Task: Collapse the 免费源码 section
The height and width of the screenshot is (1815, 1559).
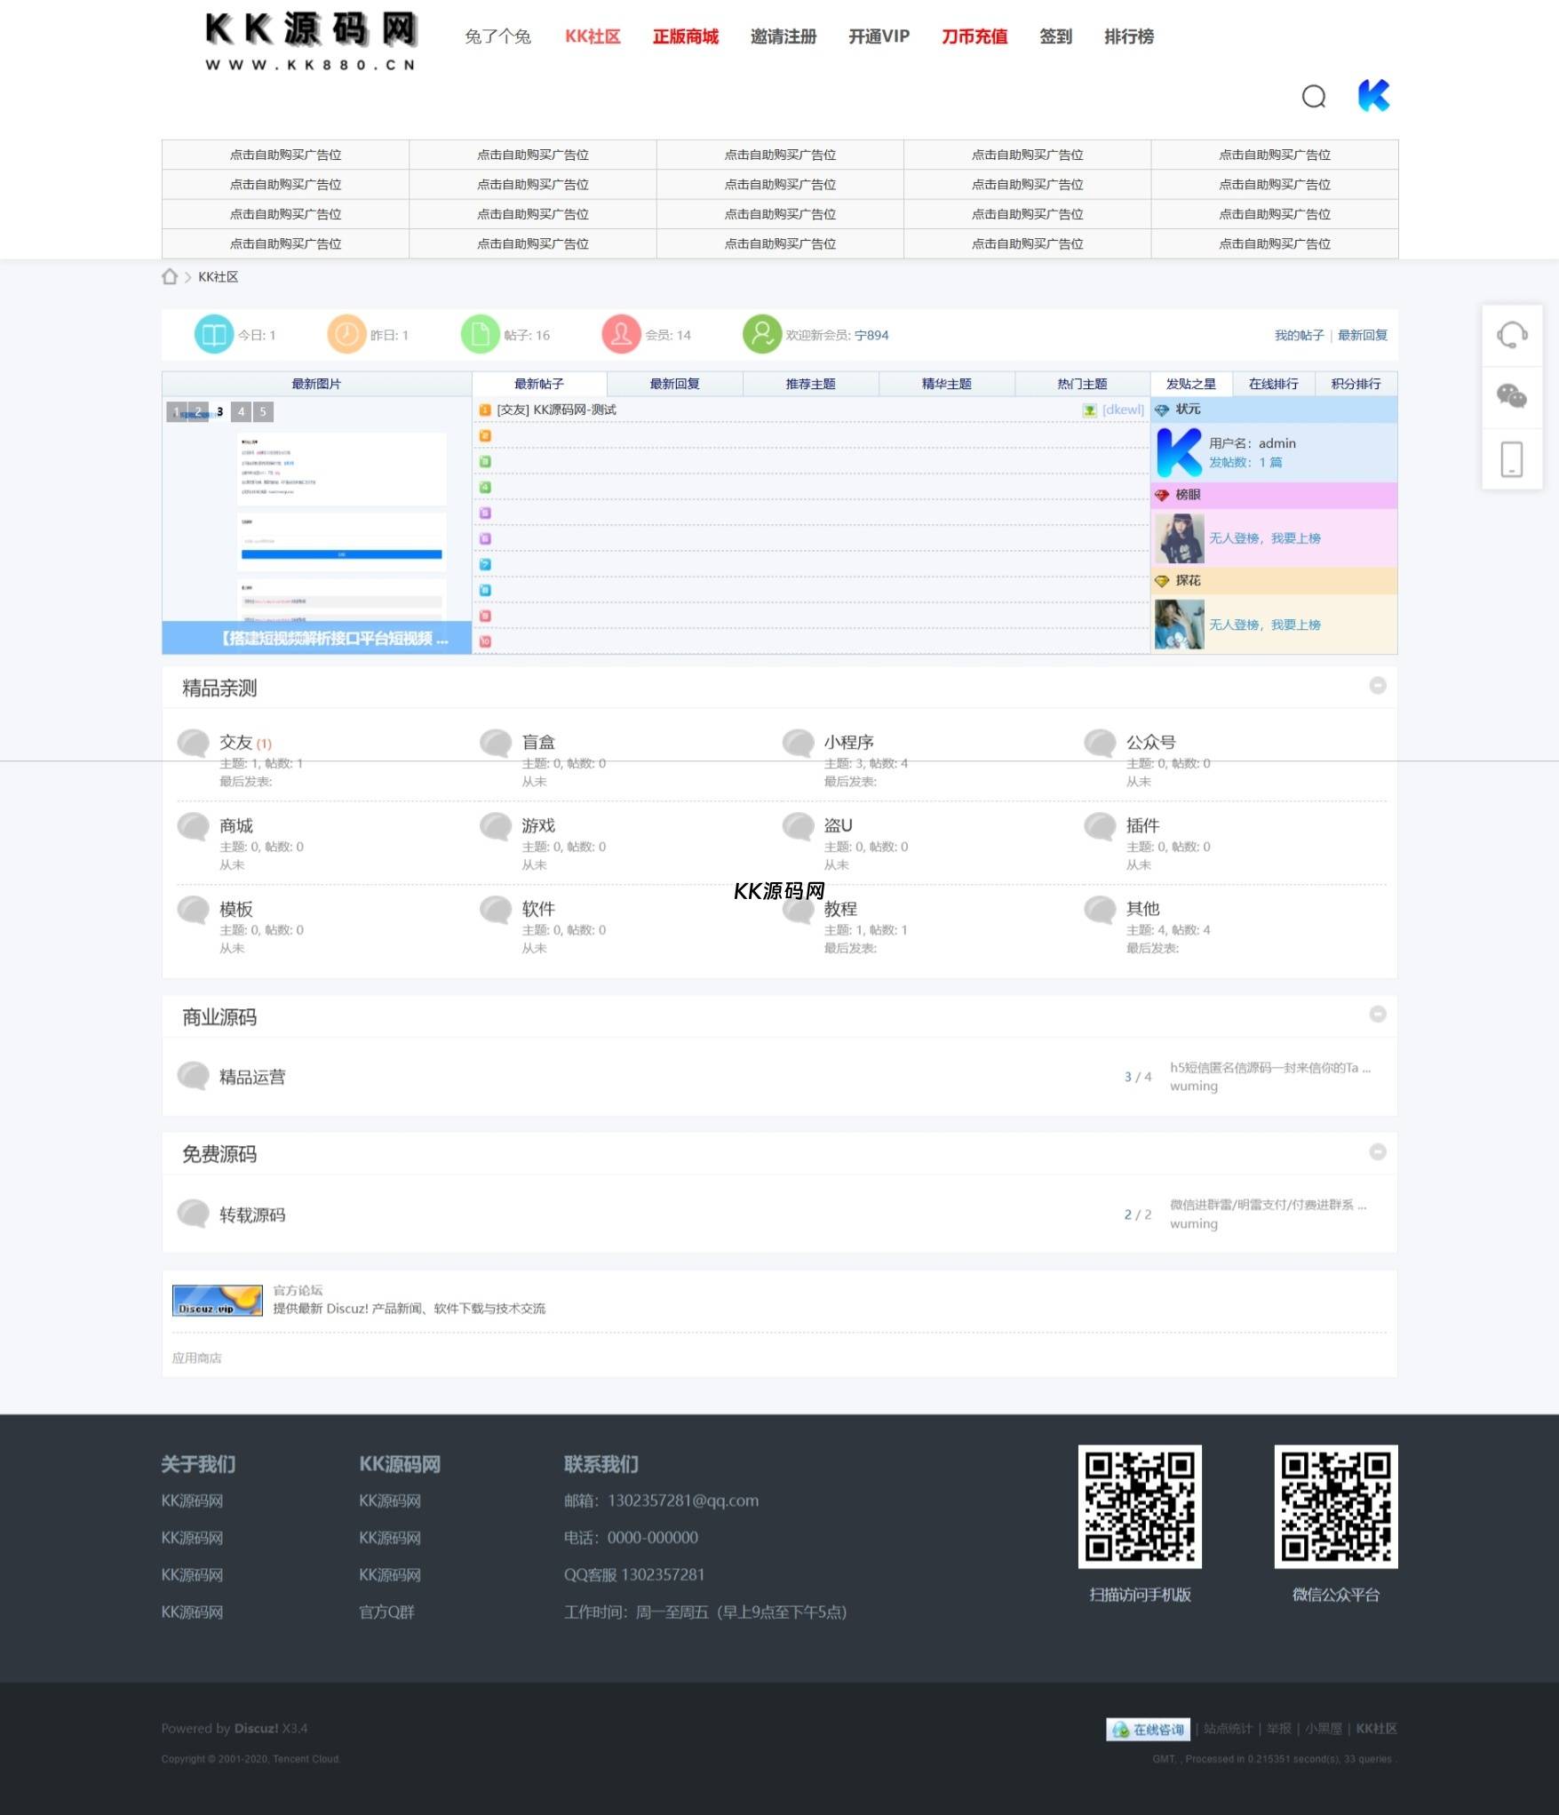Action: [x=1377, y=1152]
